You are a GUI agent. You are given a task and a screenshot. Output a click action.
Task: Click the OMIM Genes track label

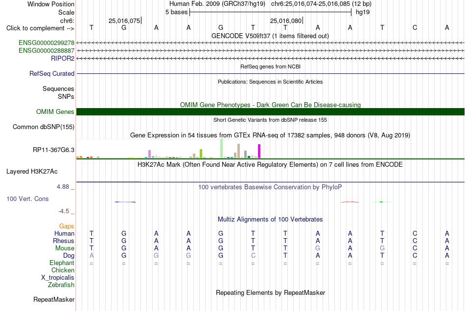tap(55, 111)
